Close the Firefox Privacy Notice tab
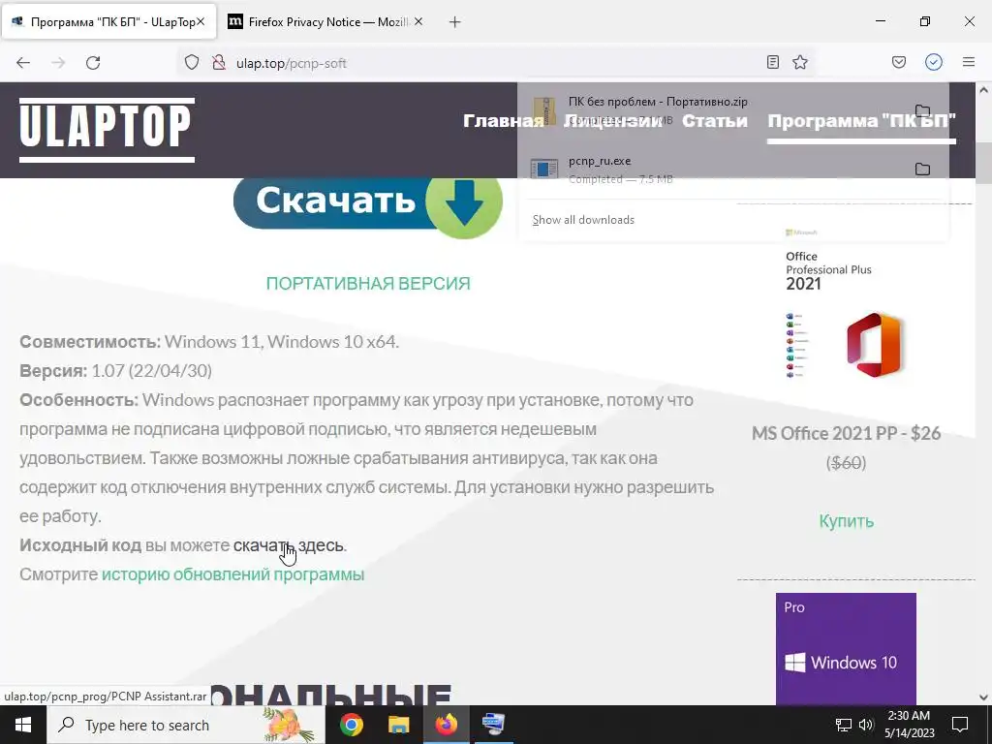 click(x=418, y=22)
